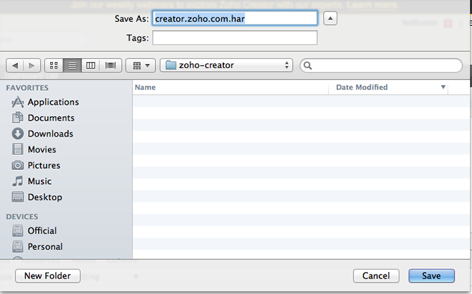Click the search field
The height and width of the screenshot is (294, 472).
381,65
